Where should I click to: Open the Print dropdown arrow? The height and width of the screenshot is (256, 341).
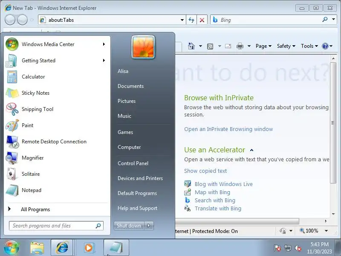click(249, 46)
